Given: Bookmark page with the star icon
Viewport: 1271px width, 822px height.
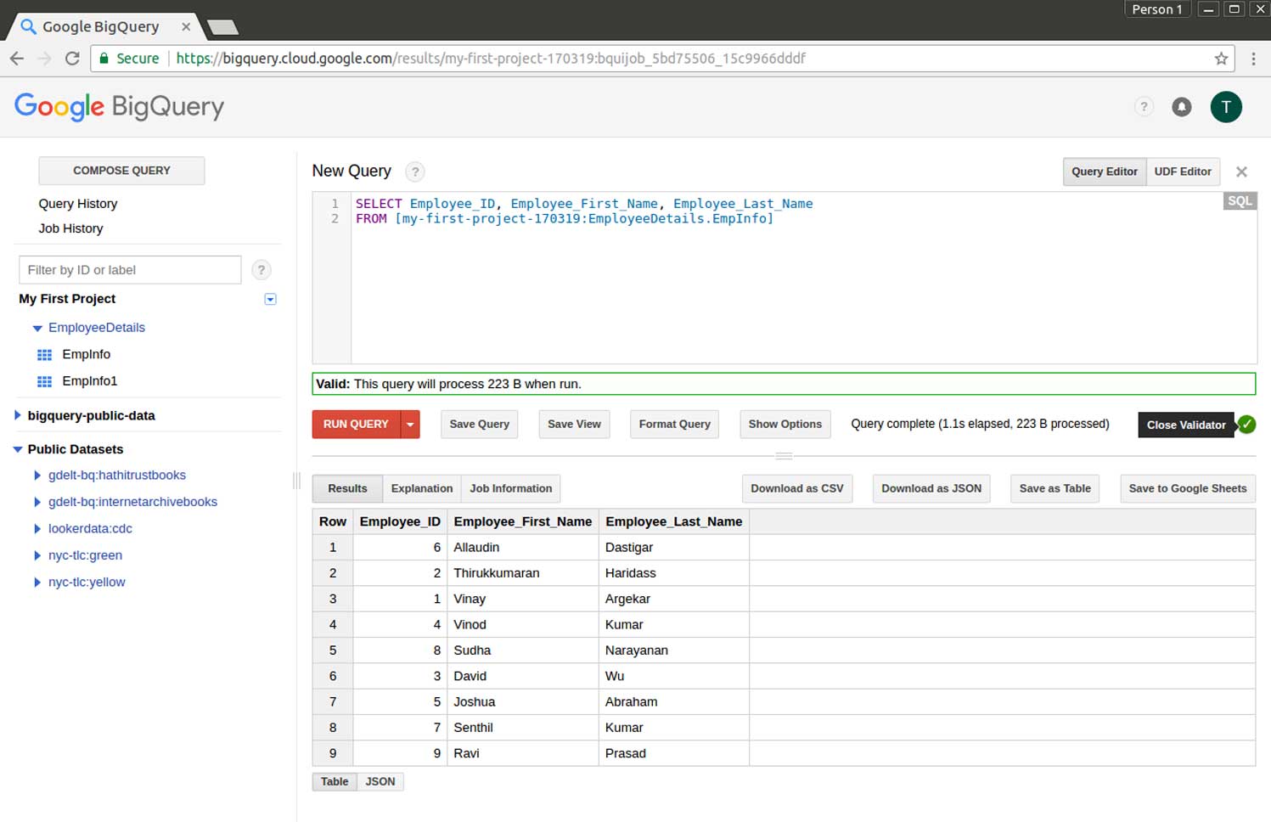Looking at the screenshot, I should (1221, 59).
